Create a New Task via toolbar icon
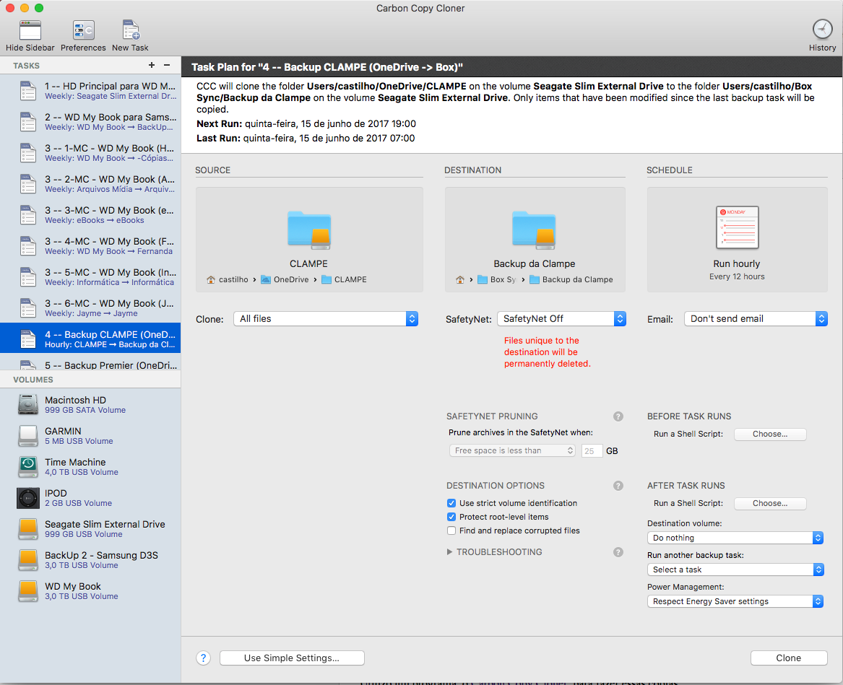Screen dimensions: 843x685 click(130, 30)
